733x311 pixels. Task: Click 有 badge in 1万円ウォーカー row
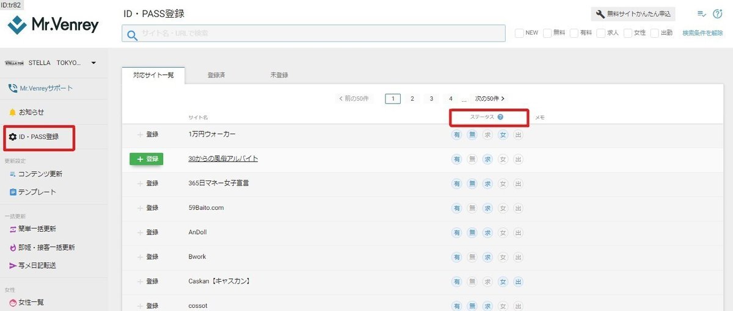tap(456, 135)
